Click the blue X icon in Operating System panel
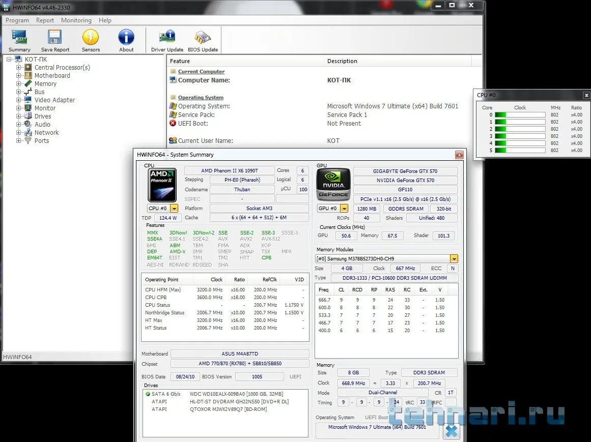The height and width of the screenshot is (442, 591). tap(451, 430)
